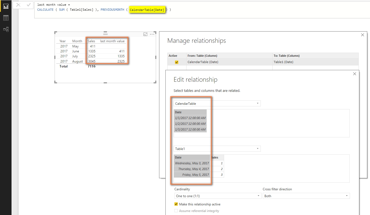Viewport: 370px width, 215px height.
Task: Click the 1/1/2017 12:00:00 AM preview cell
Action: [190, 118]
